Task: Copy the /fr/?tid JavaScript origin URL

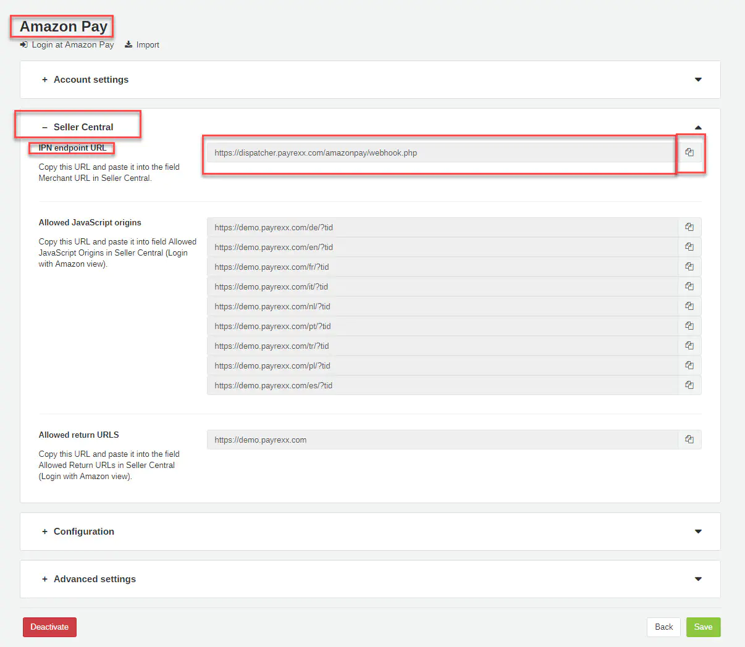Action: click(689, 267)
